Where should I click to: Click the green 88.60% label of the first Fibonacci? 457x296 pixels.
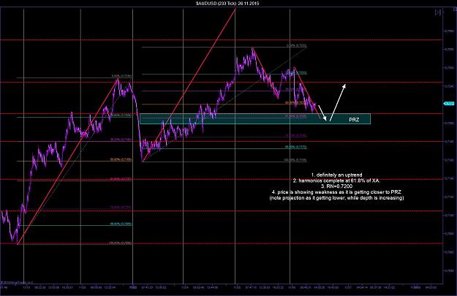pyautogui.click(x=121, y=224)
